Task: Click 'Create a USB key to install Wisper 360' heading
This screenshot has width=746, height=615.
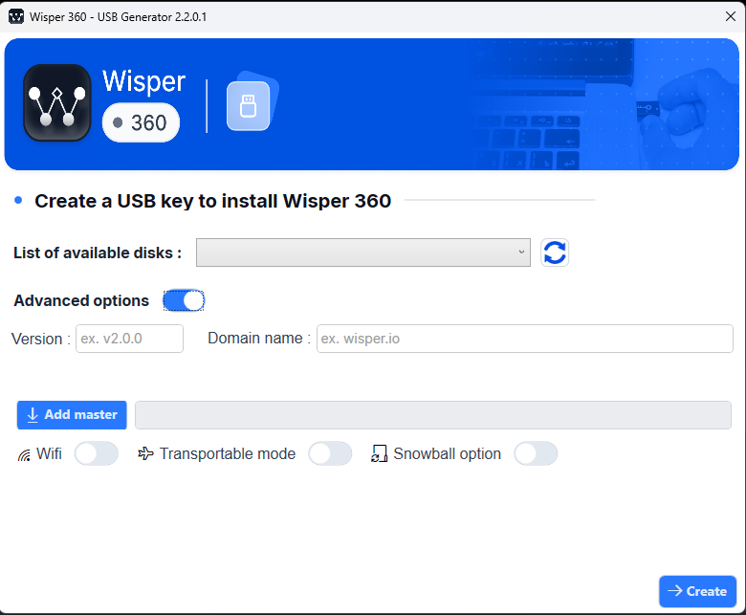Action: click(x=212, y=201)
